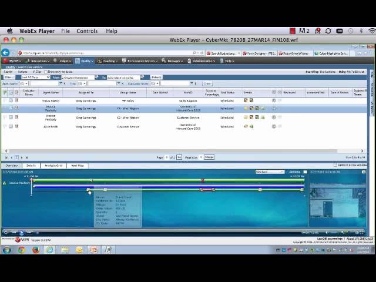The width and height of the screenshot is (376, 282).
Task: Open the Agent Name EQ operator dropdown
Action: point(23,83)
